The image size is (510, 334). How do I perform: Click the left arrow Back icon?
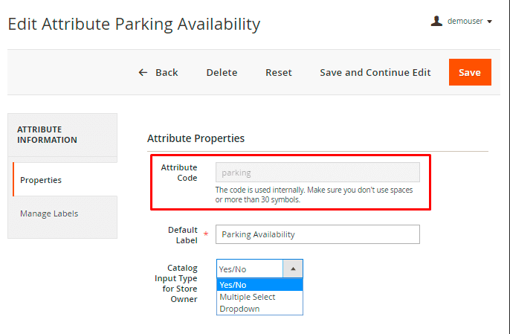[x=143, y=72]
